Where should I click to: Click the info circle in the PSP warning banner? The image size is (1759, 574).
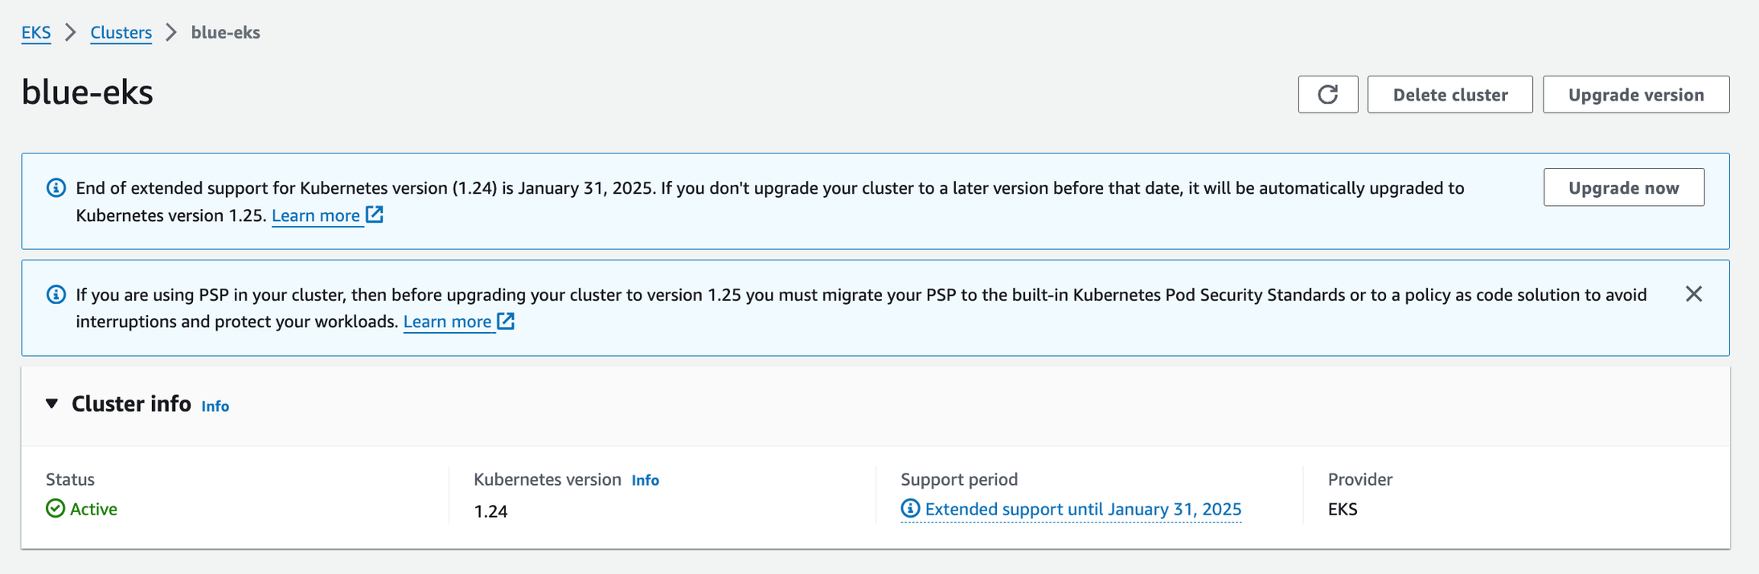pyautogui.click(x=55, y=294)
